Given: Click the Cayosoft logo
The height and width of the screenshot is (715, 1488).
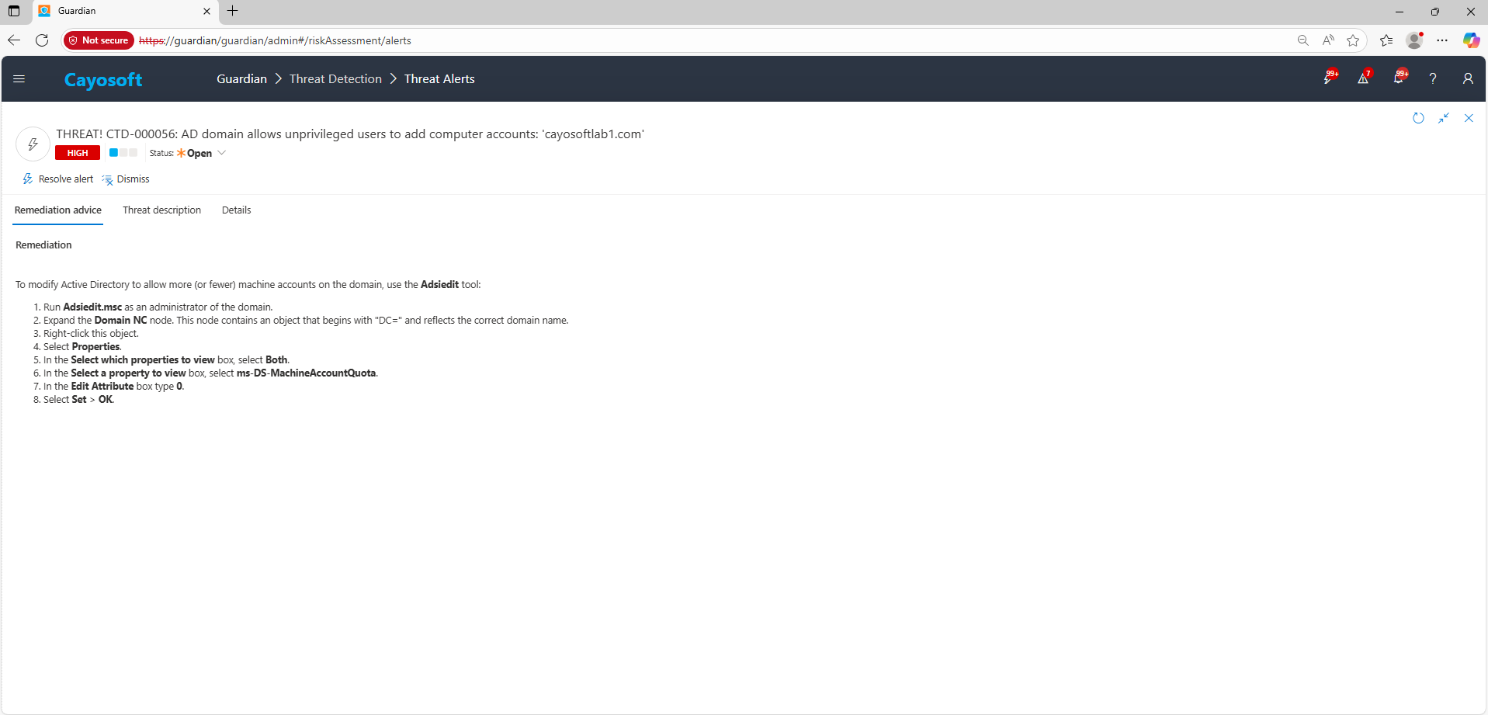Looking at the screenshot, I should pos(103,80).
